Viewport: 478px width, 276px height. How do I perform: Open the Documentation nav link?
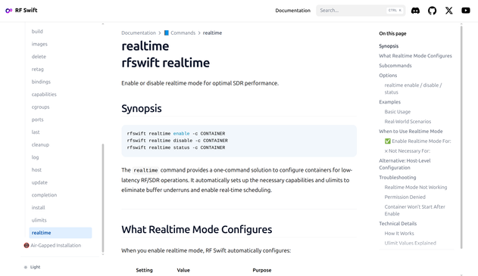[292, 11]
